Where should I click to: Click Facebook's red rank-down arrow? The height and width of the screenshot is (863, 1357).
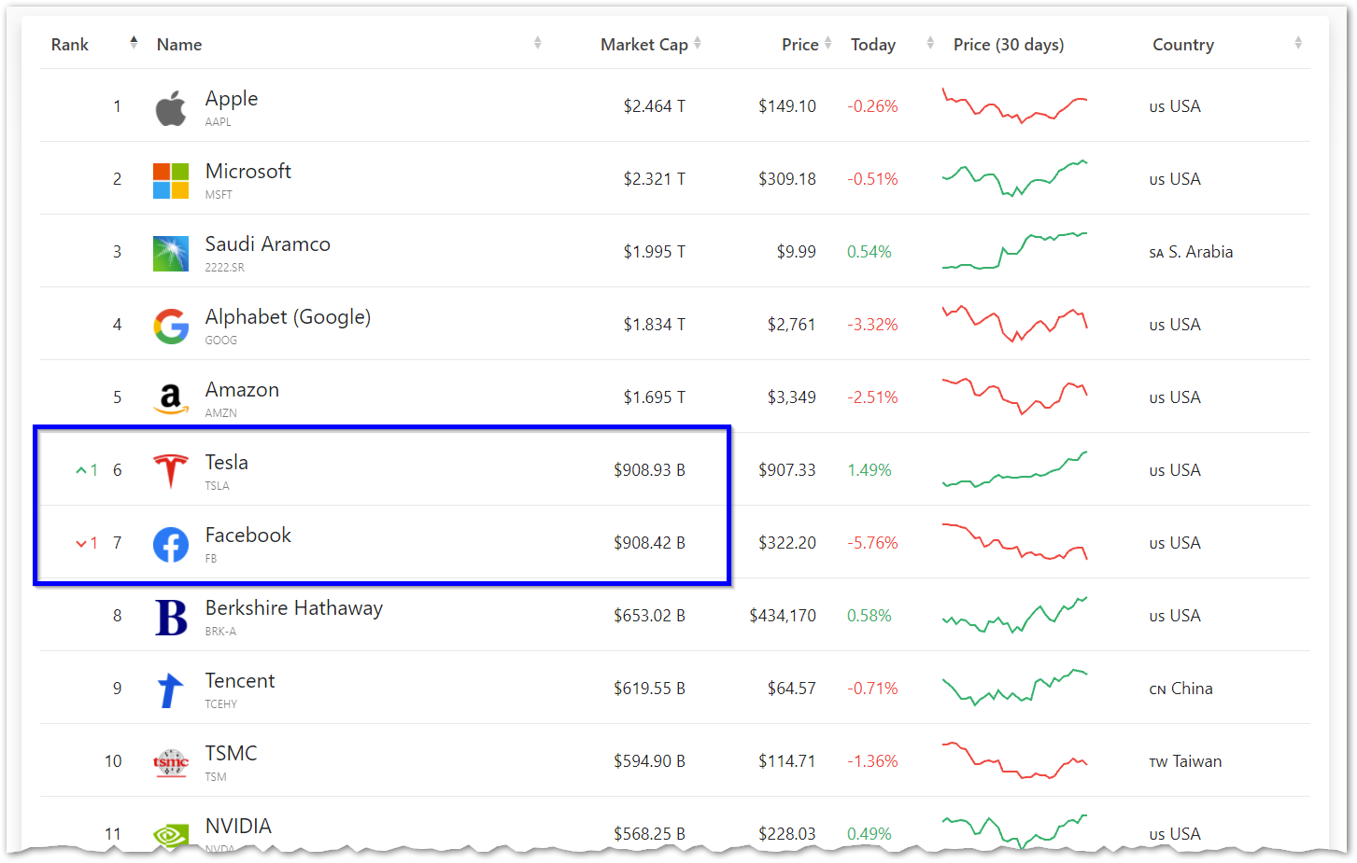click(x=81, y=543)
